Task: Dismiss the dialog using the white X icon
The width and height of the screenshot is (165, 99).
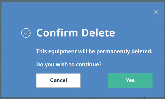Action: pos(156,12)
